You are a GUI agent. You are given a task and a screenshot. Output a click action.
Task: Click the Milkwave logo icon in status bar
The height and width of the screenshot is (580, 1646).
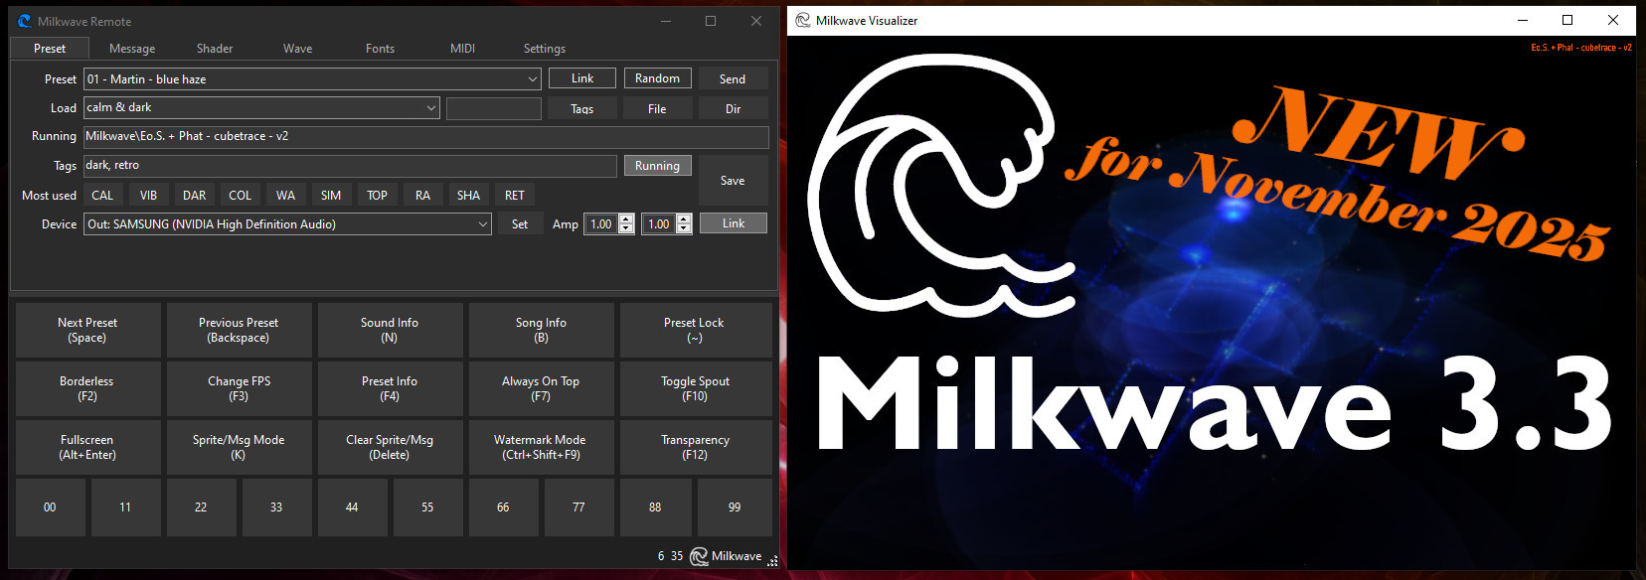[699, 556]
